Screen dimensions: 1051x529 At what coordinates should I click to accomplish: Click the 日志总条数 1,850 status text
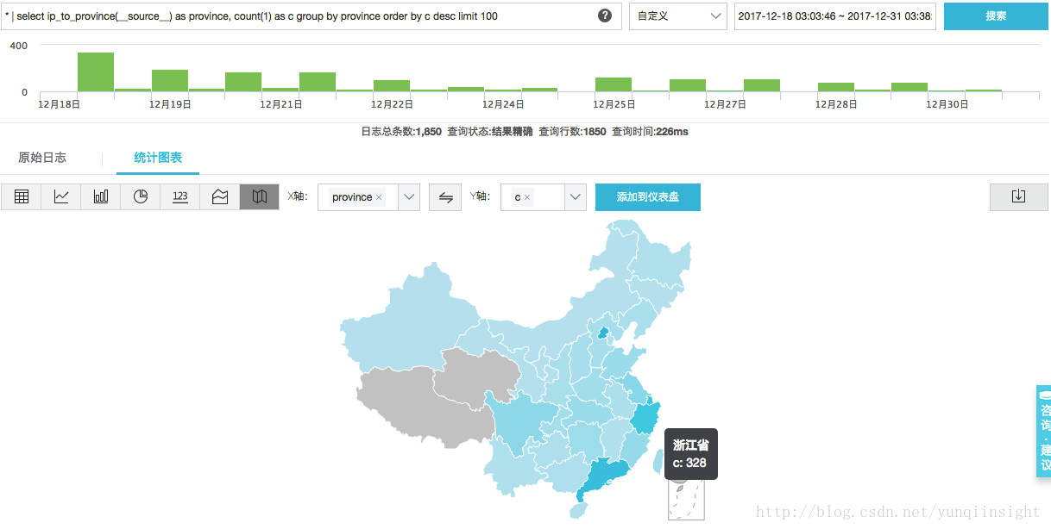401,132
